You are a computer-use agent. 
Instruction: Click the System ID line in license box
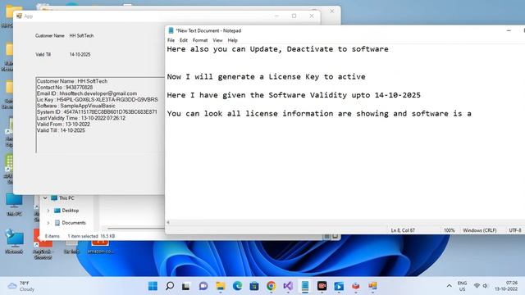click(97, 112)
